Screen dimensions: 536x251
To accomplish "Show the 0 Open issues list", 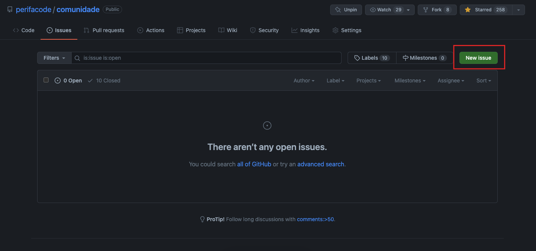I will [68, 81].
